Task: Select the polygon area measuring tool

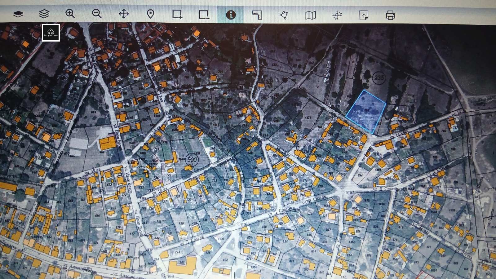Action: click(x=284, y=15)
